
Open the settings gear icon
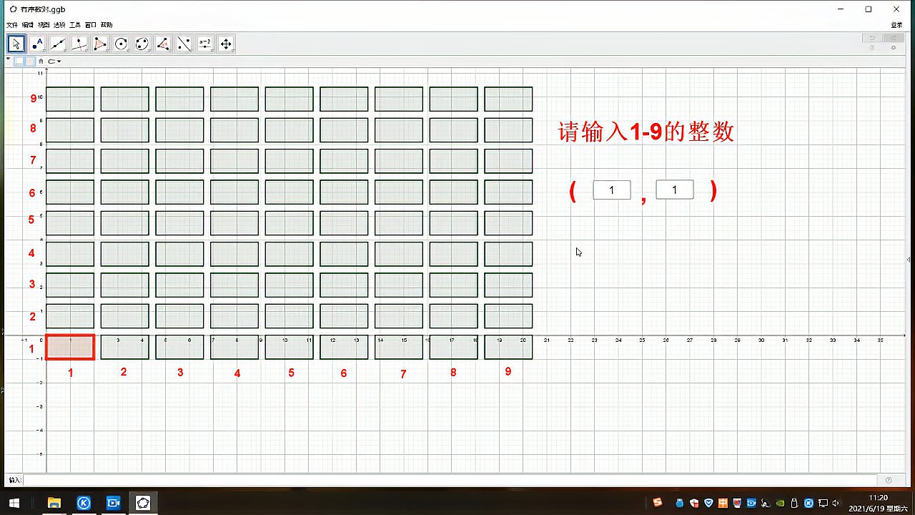coord(893,48)
